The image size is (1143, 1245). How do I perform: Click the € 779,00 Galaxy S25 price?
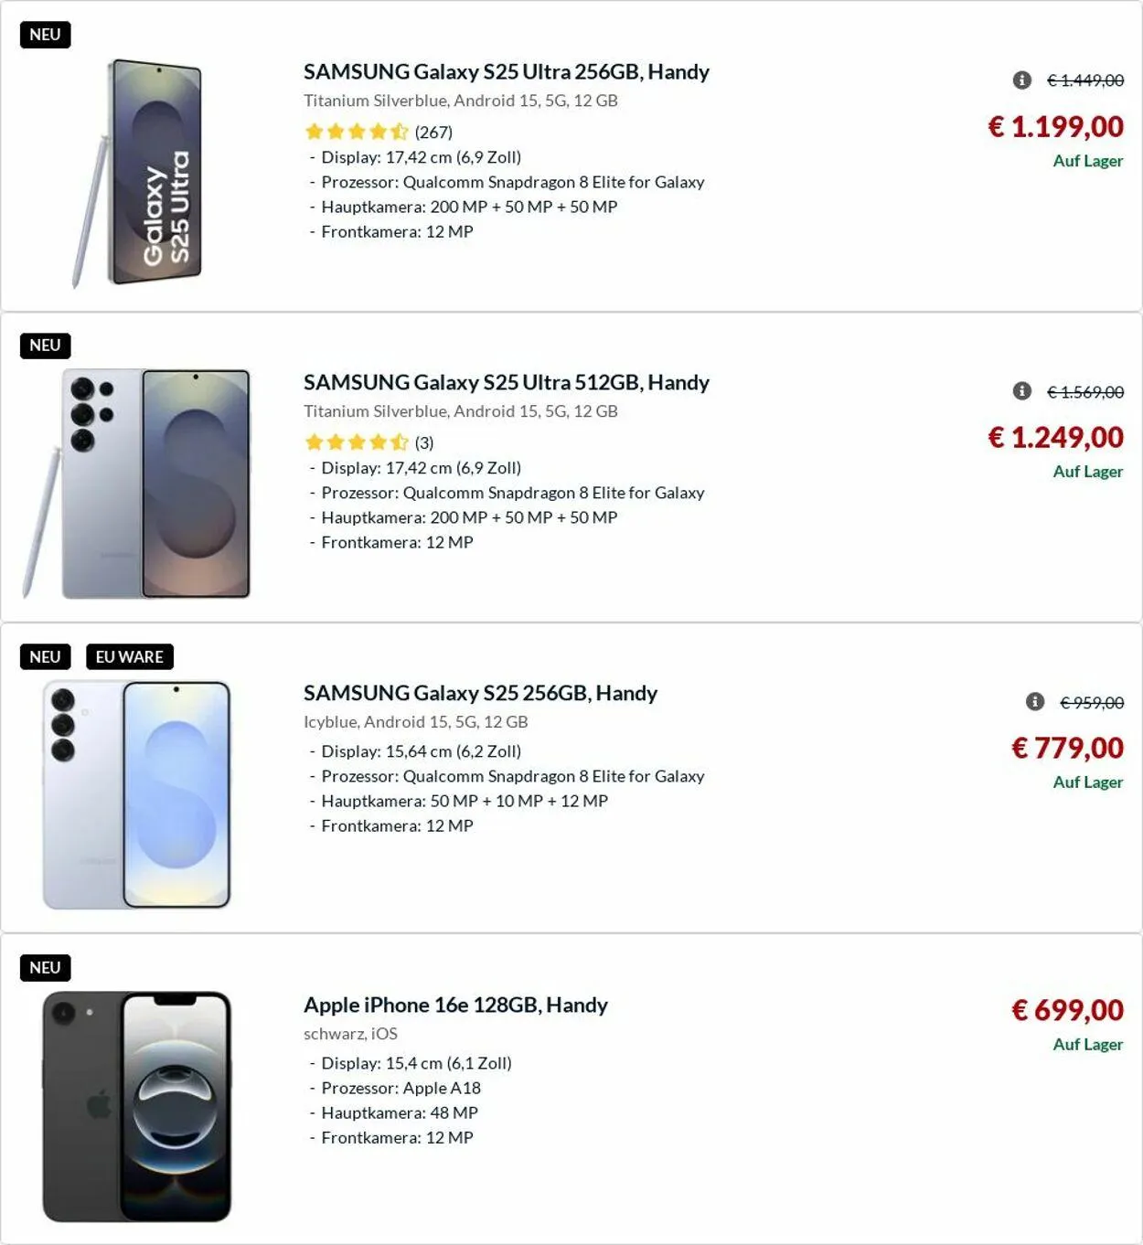pos(1067,749)
